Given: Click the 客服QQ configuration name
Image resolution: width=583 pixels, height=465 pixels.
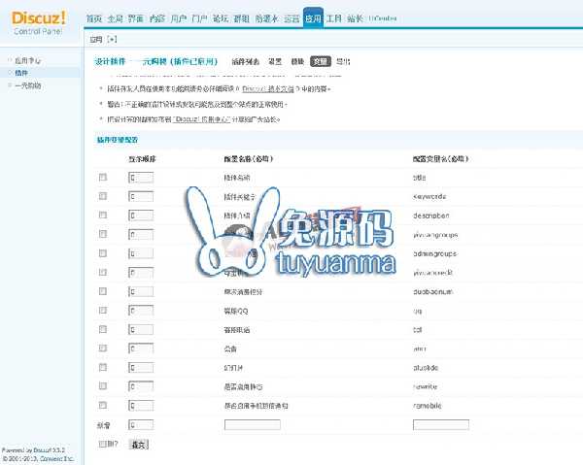Looking at the screenshot, I should click(x=236, y=312).
